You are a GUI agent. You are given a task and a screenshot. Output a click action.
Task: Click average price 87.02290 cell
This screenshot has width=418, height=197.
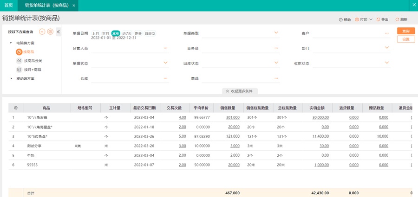tap(201, 136)
